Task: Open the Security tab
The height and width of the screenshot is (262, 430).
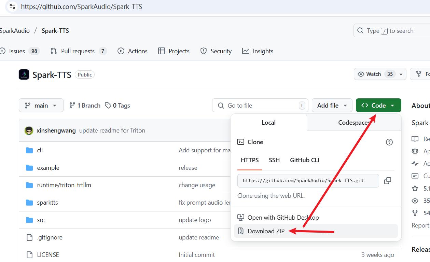Action: point(216,51)
